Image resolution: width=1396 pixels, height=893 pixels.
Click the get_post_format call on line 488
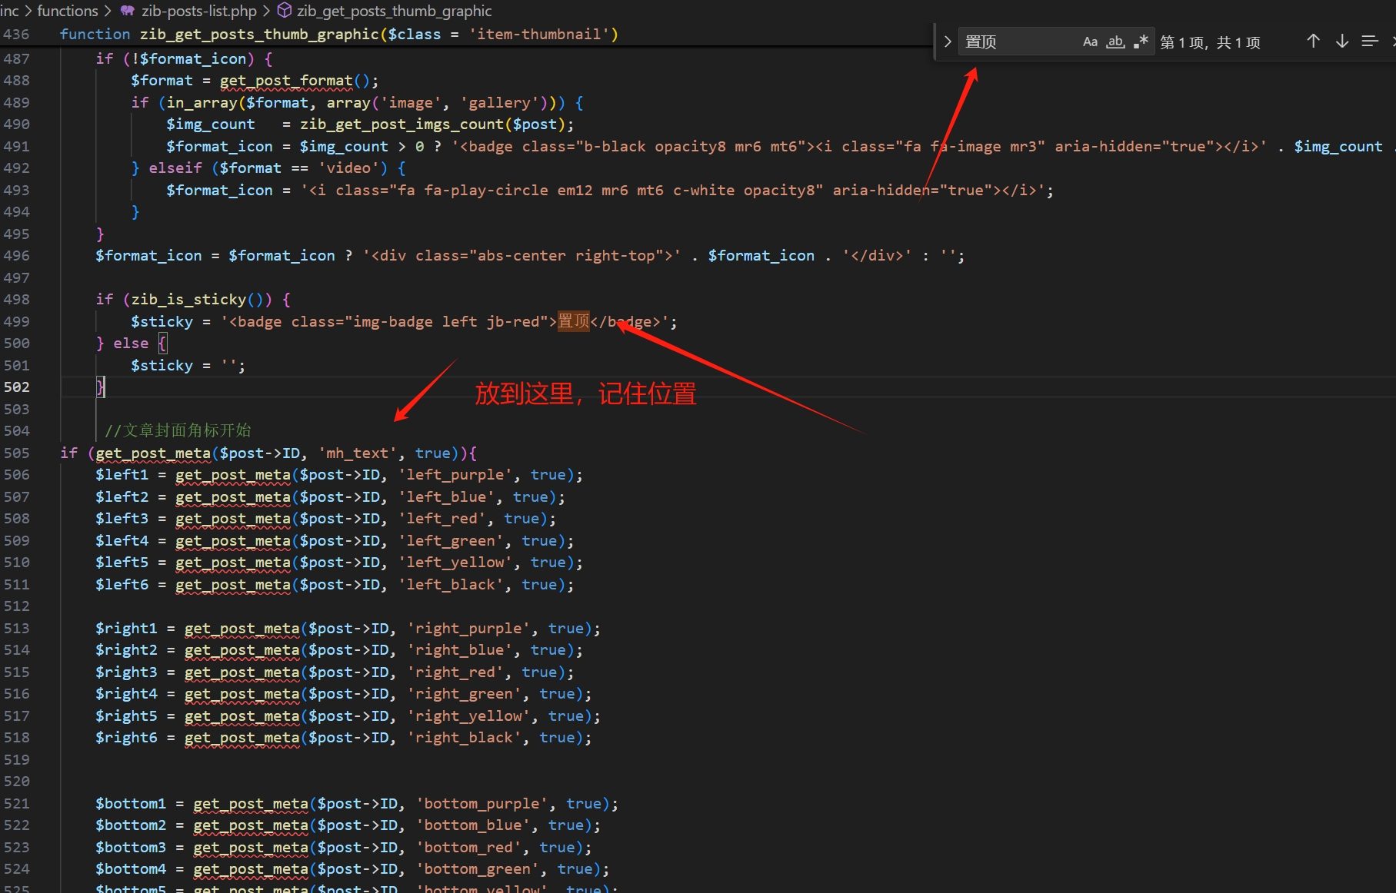pyautogui.click(x=286, y=81)
